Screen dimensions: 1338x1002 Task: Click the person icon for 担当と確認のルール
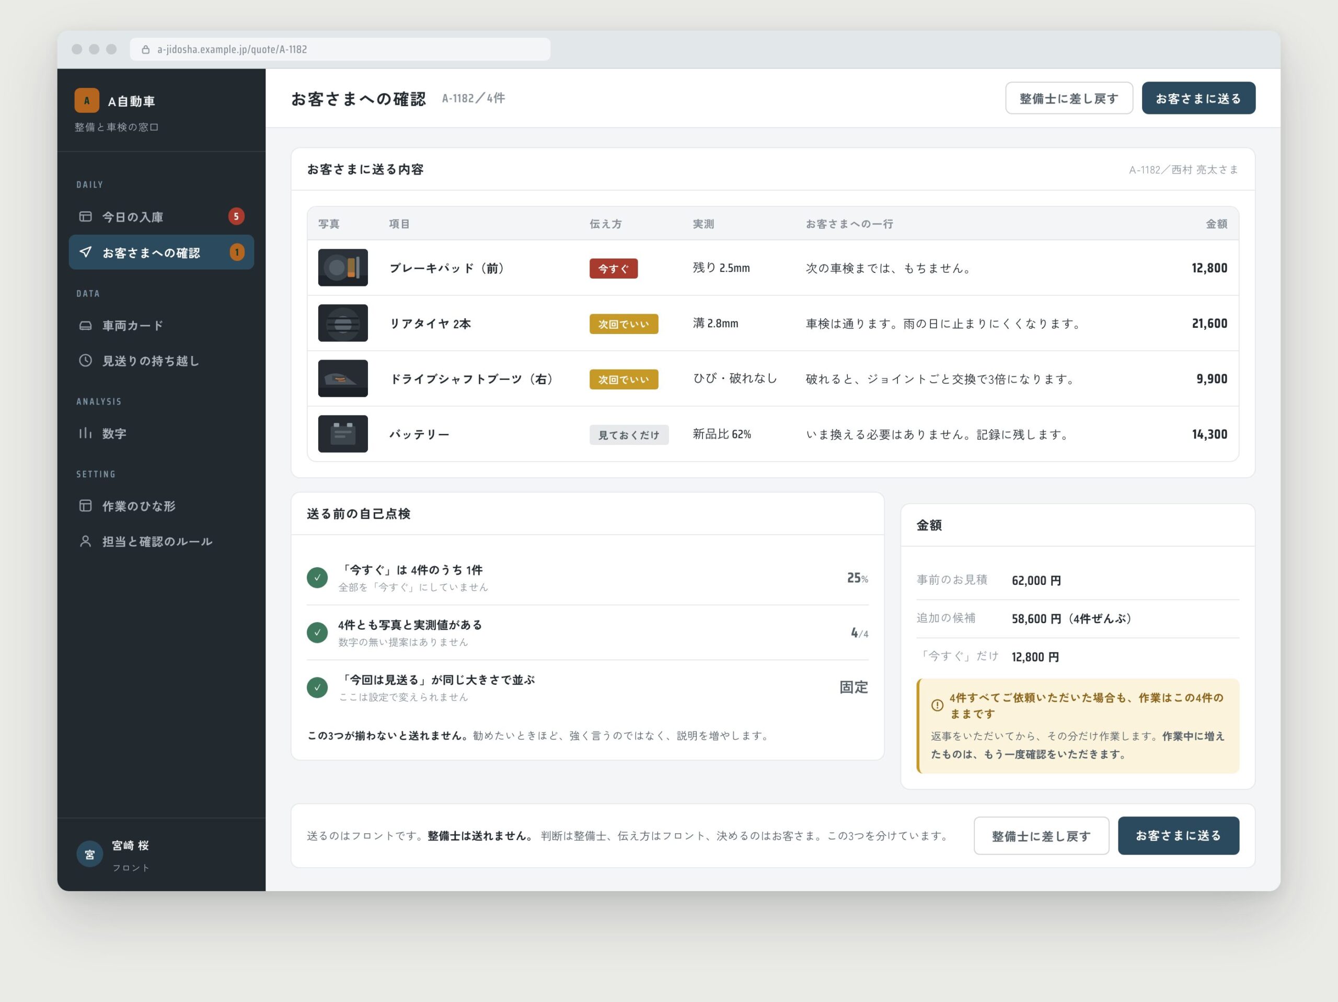[x=85, y=541]
